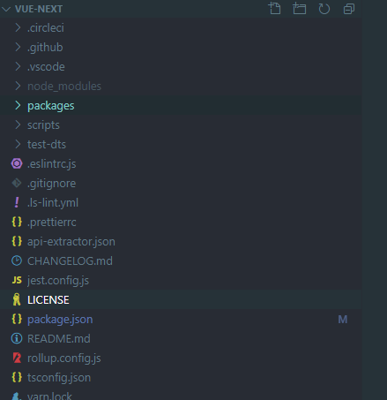This screenshot has height=400, width=387.
Task: Expand the .github folder chevron
Action: click(x=18, y=47)
